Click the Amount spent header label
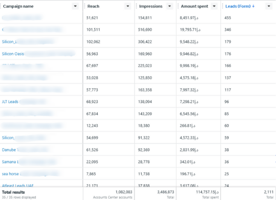The width and height of the screenshot is (276, 200). [195, 6]
